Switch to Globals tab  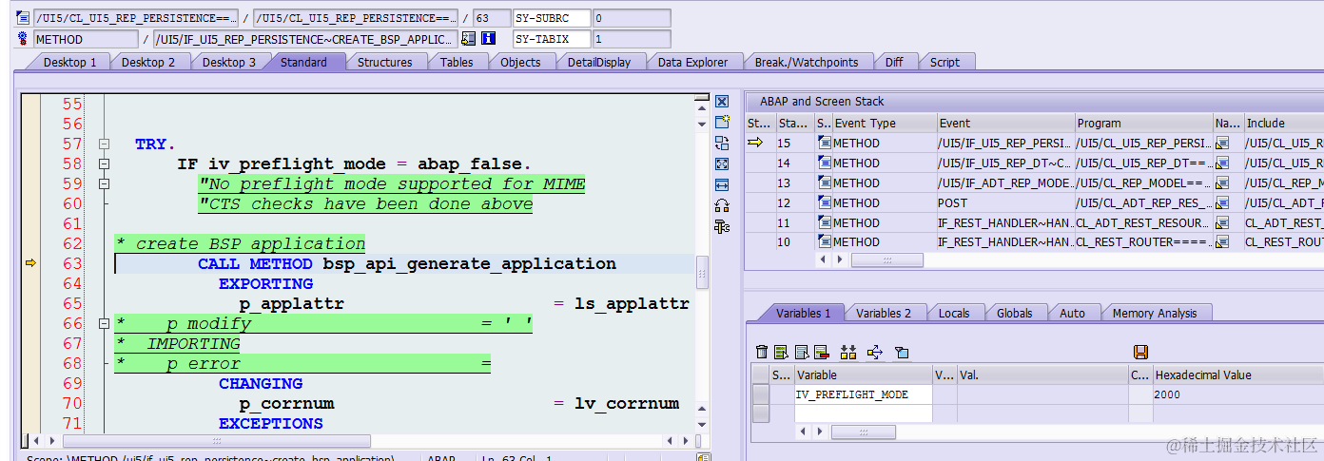(1016, 313)
